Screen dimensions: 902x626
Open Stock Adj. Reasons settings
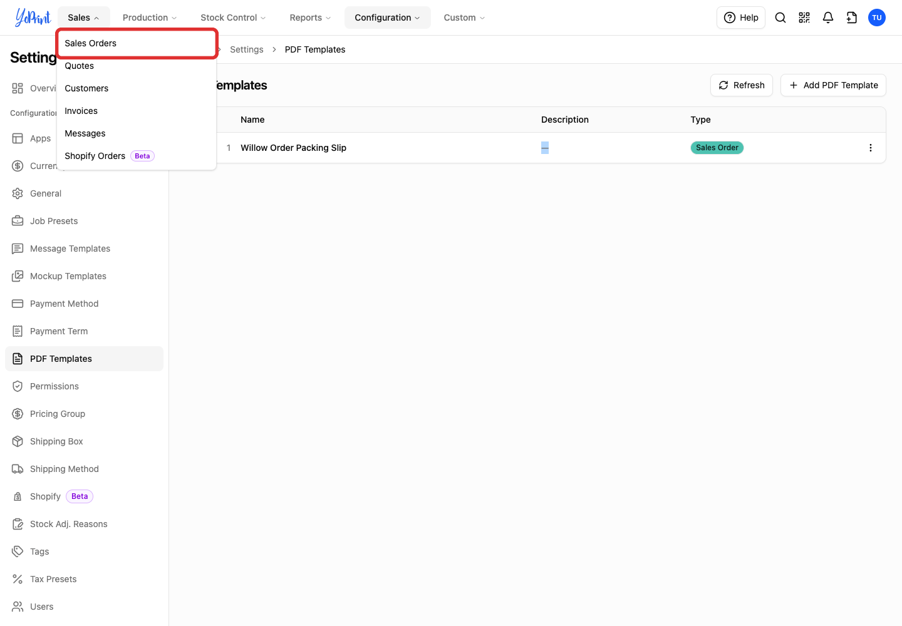(84, 524)
